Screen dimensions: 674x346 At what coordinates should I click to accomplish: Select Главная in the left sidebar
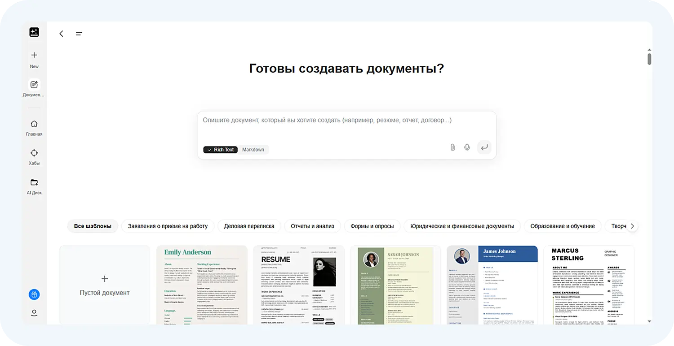point(34,127)
